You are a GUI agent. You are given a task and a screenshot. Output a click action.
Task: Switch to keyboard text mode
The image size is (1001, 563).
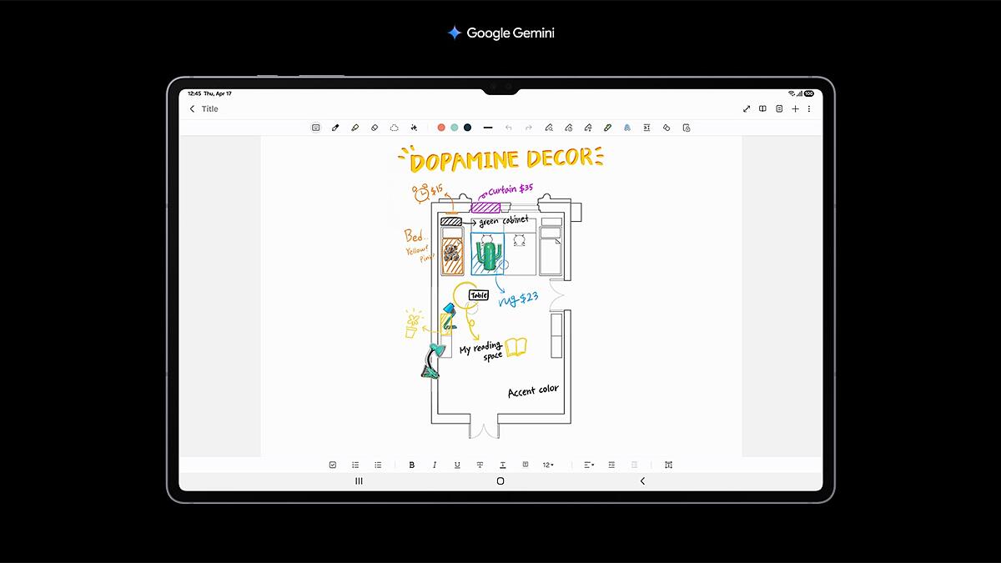pyautogui.click(x=315, y=128)
